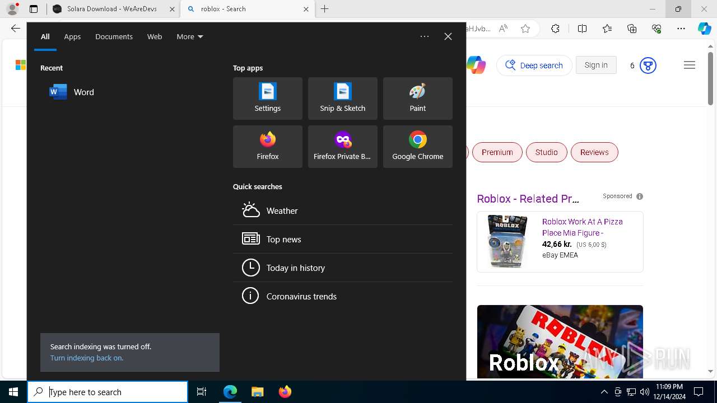Image resolution: width=717 pixels, height=403 pixels.
Task: Open the taskbar clock and date
Action: [x=669, y=392]
